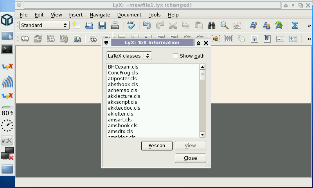
Task: Shade the TeX Information dialog
Action: click(198, 43)
